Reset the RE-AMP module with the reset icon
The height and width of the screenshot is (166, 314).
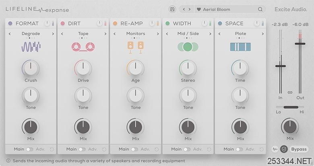click(157, 150)
